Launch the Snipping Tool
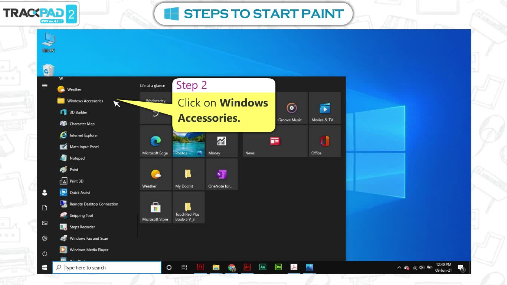 pos(76,216)
